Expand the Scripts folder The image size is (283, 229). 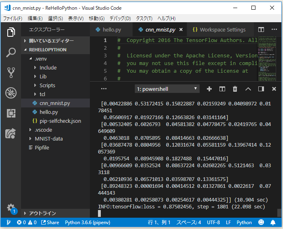pos(55,85)
